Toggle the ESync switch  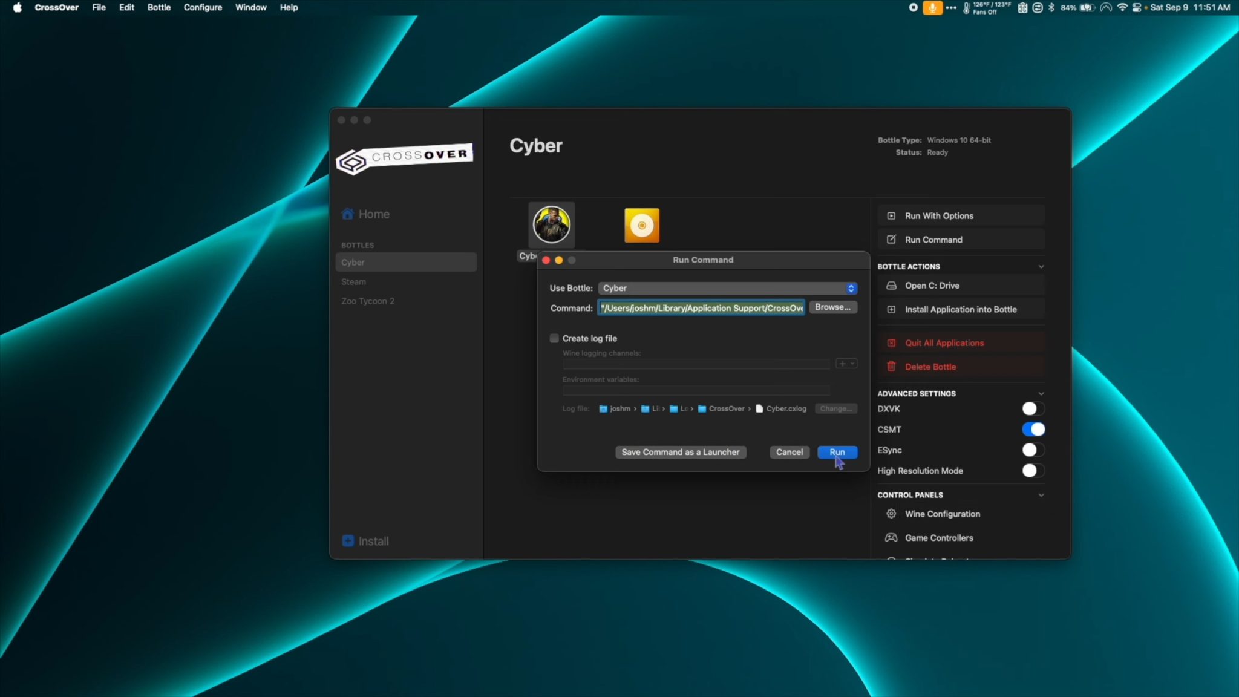pos(1033,450)
